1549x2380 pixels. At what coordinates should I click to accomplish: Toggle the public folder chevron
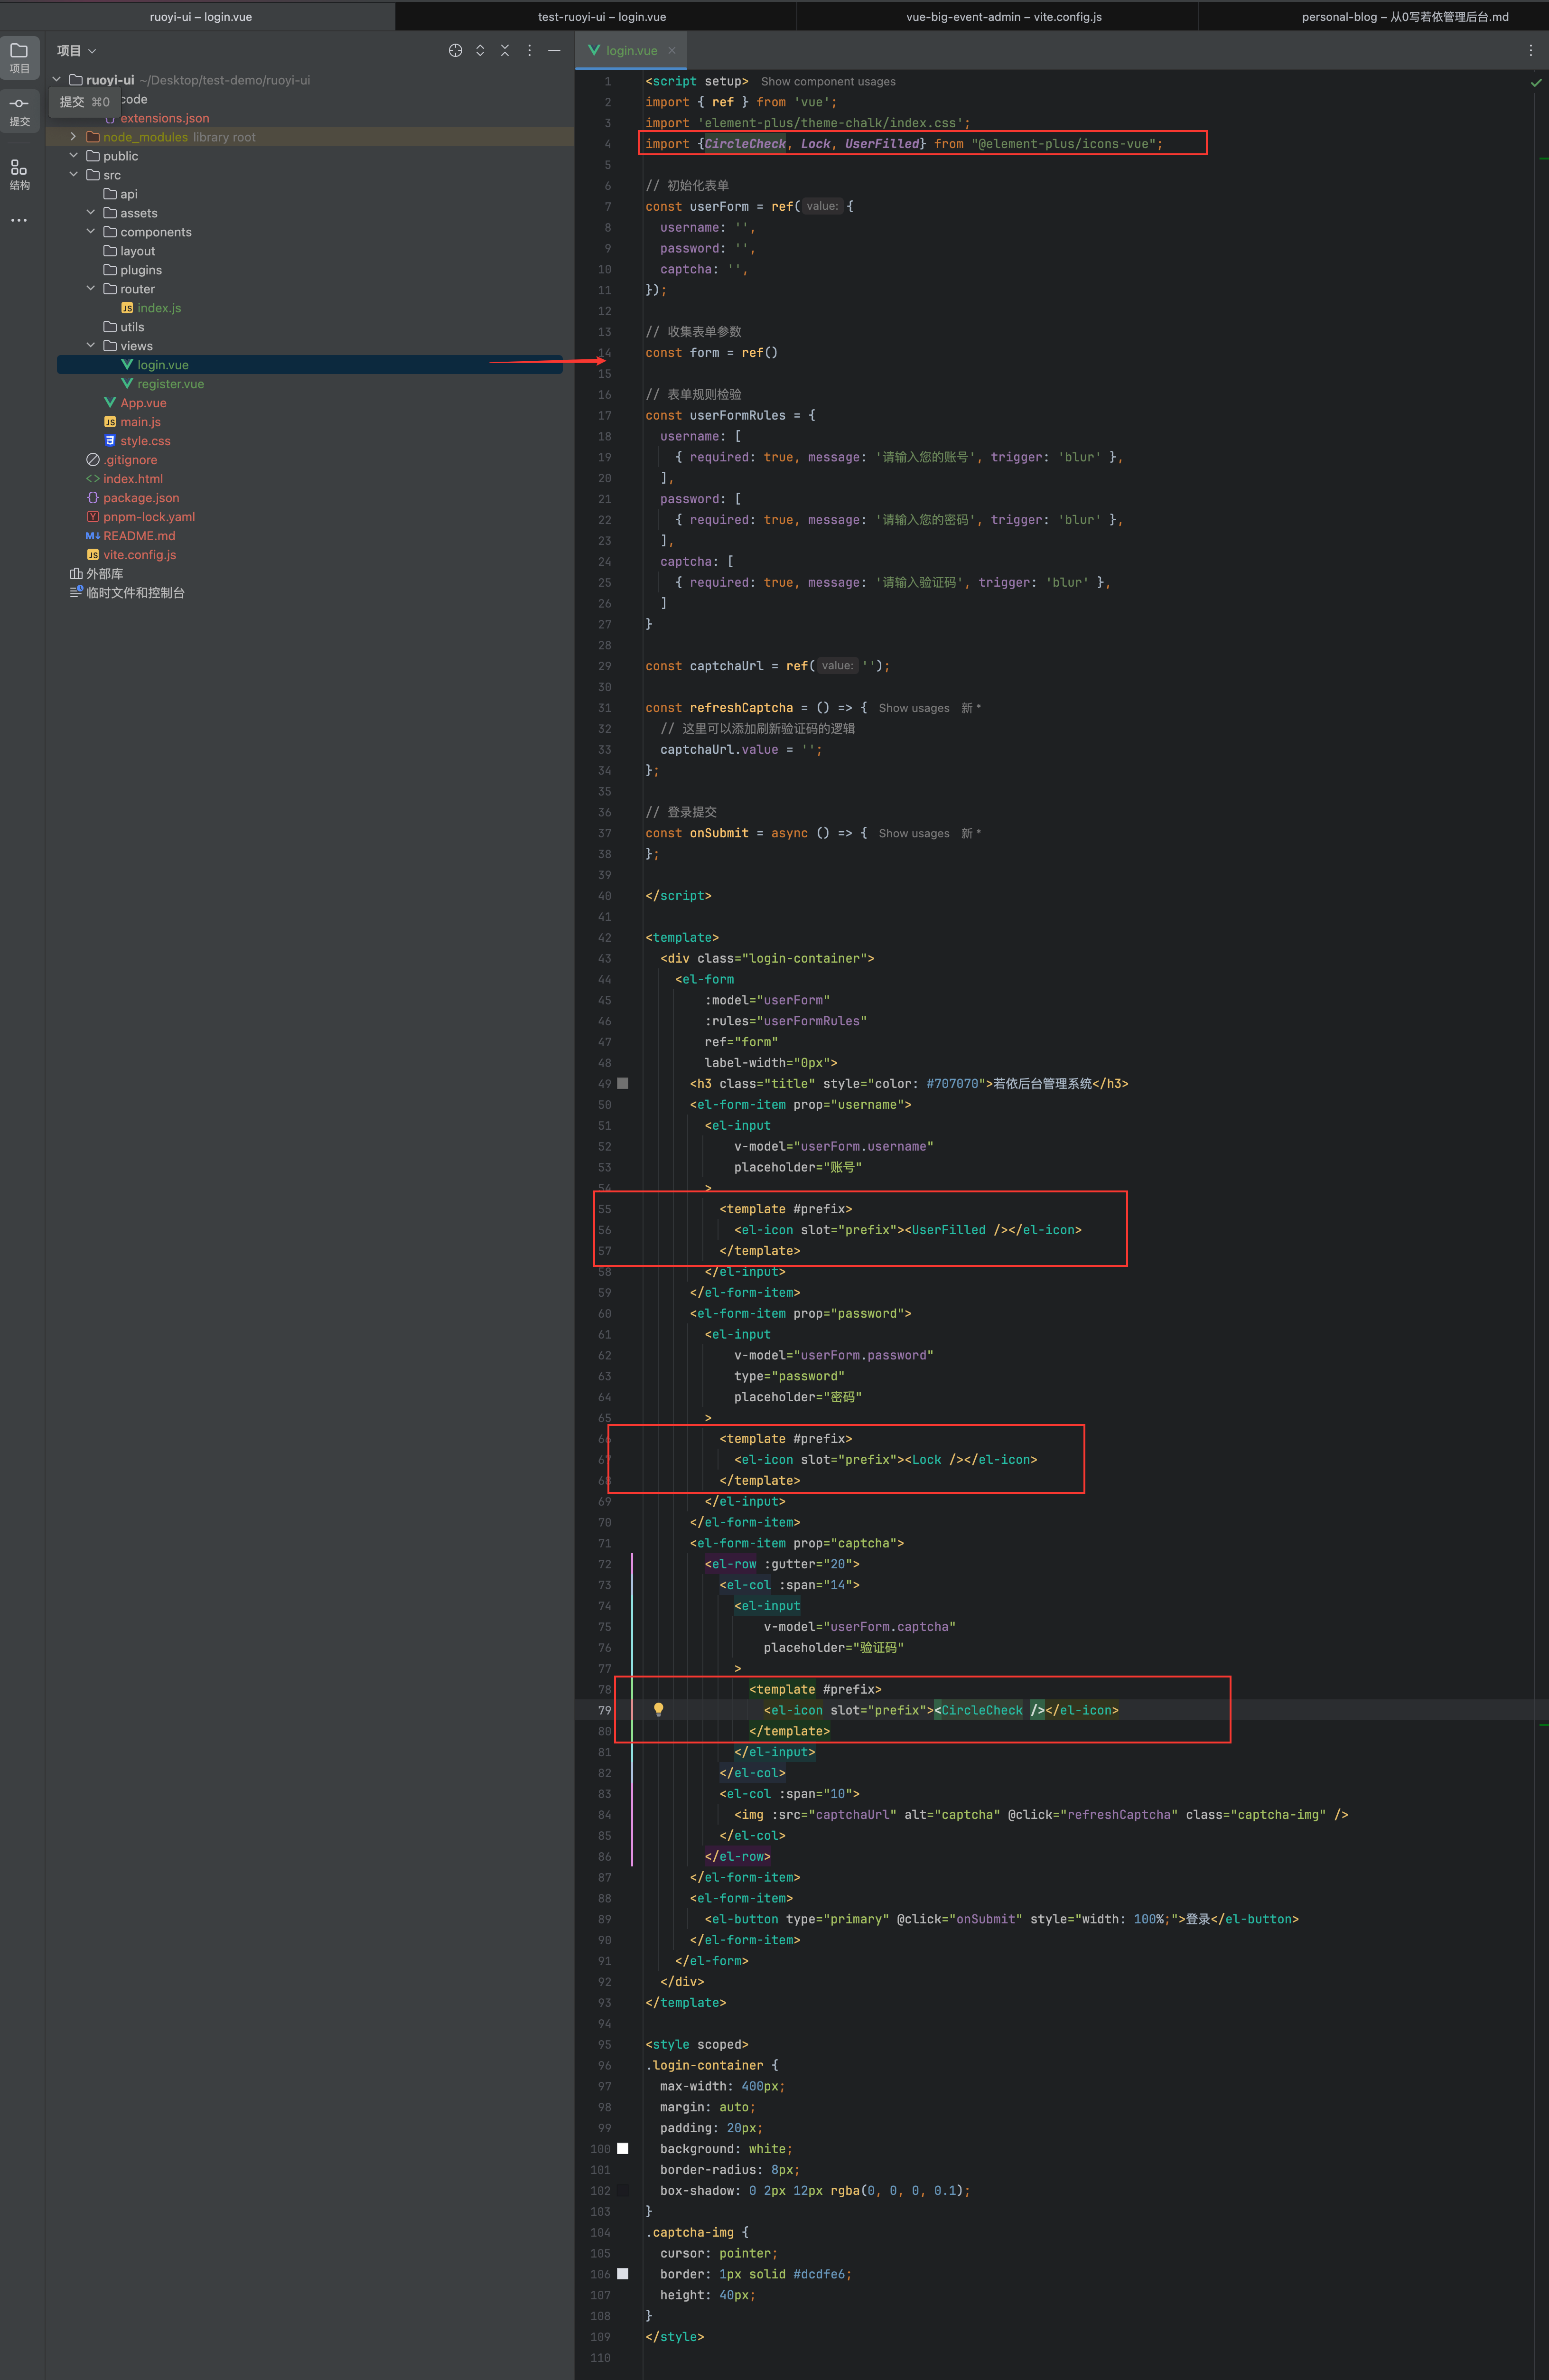pos(73,155)
